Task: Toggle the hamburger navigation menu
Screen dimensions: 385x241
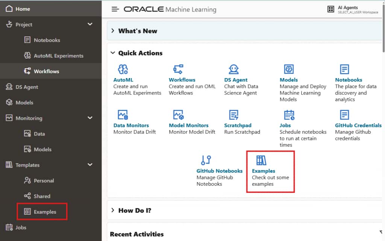Action: 115,9
